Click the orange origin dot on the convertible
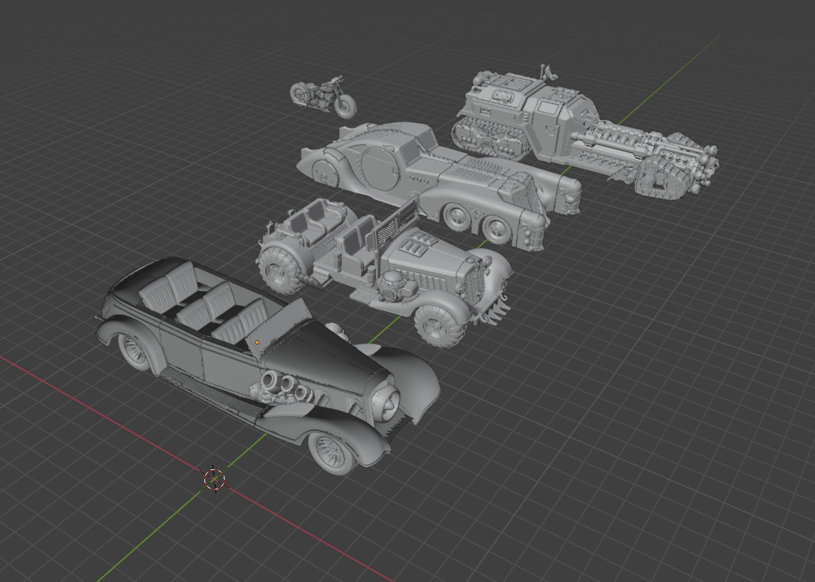The width and height of the screenshot is (815, 582). 257,342
